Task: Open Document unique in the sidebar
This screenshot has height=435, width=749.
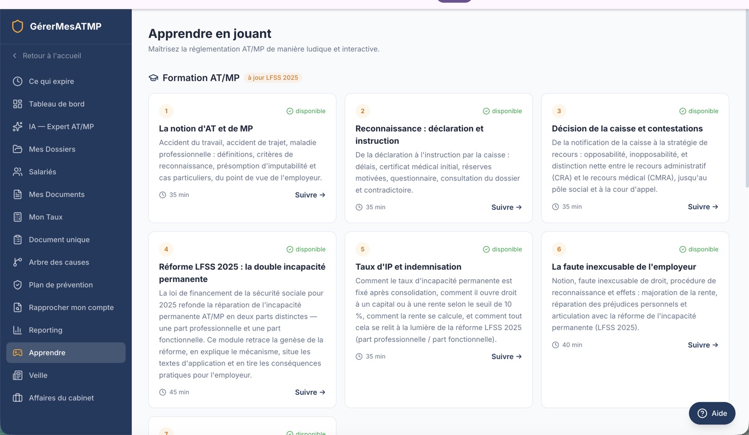Action: 66,240
